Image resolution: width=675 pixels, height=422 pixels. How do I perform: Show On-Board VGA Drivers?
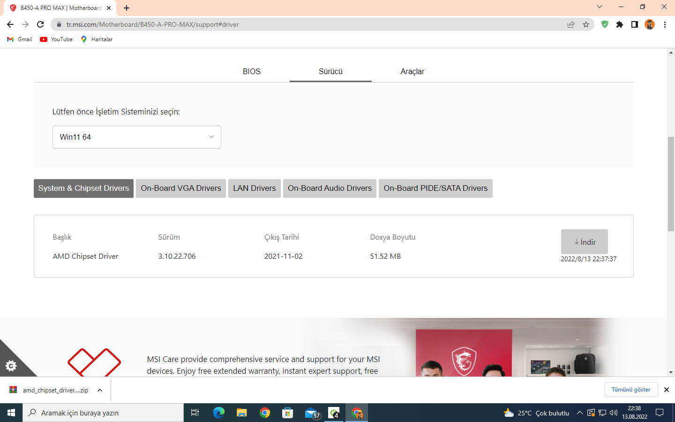click(181, 188)
